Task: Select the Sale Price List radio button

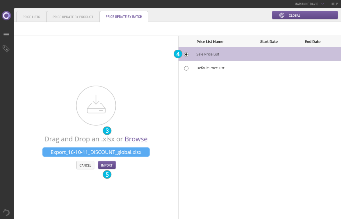Action: click(186, 54)
